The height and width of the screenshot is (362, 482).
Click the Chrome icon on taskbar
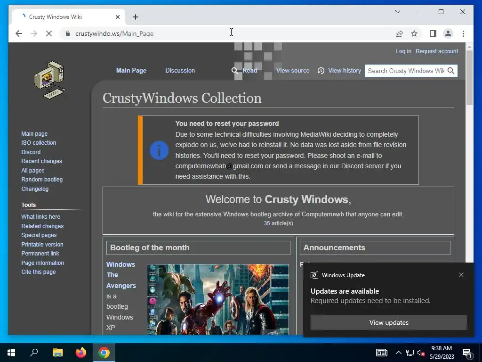tap(104, 353)
